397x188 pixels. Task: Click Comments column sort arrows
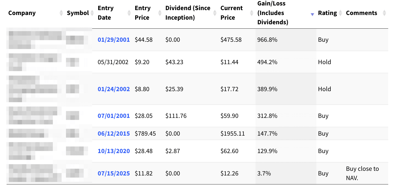click(384, 13)
